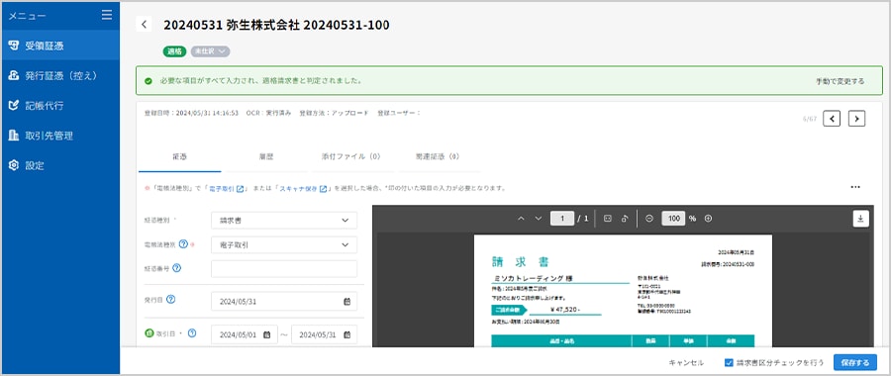Open 受領証憑 in the sidebar

(x=59, y=46)
